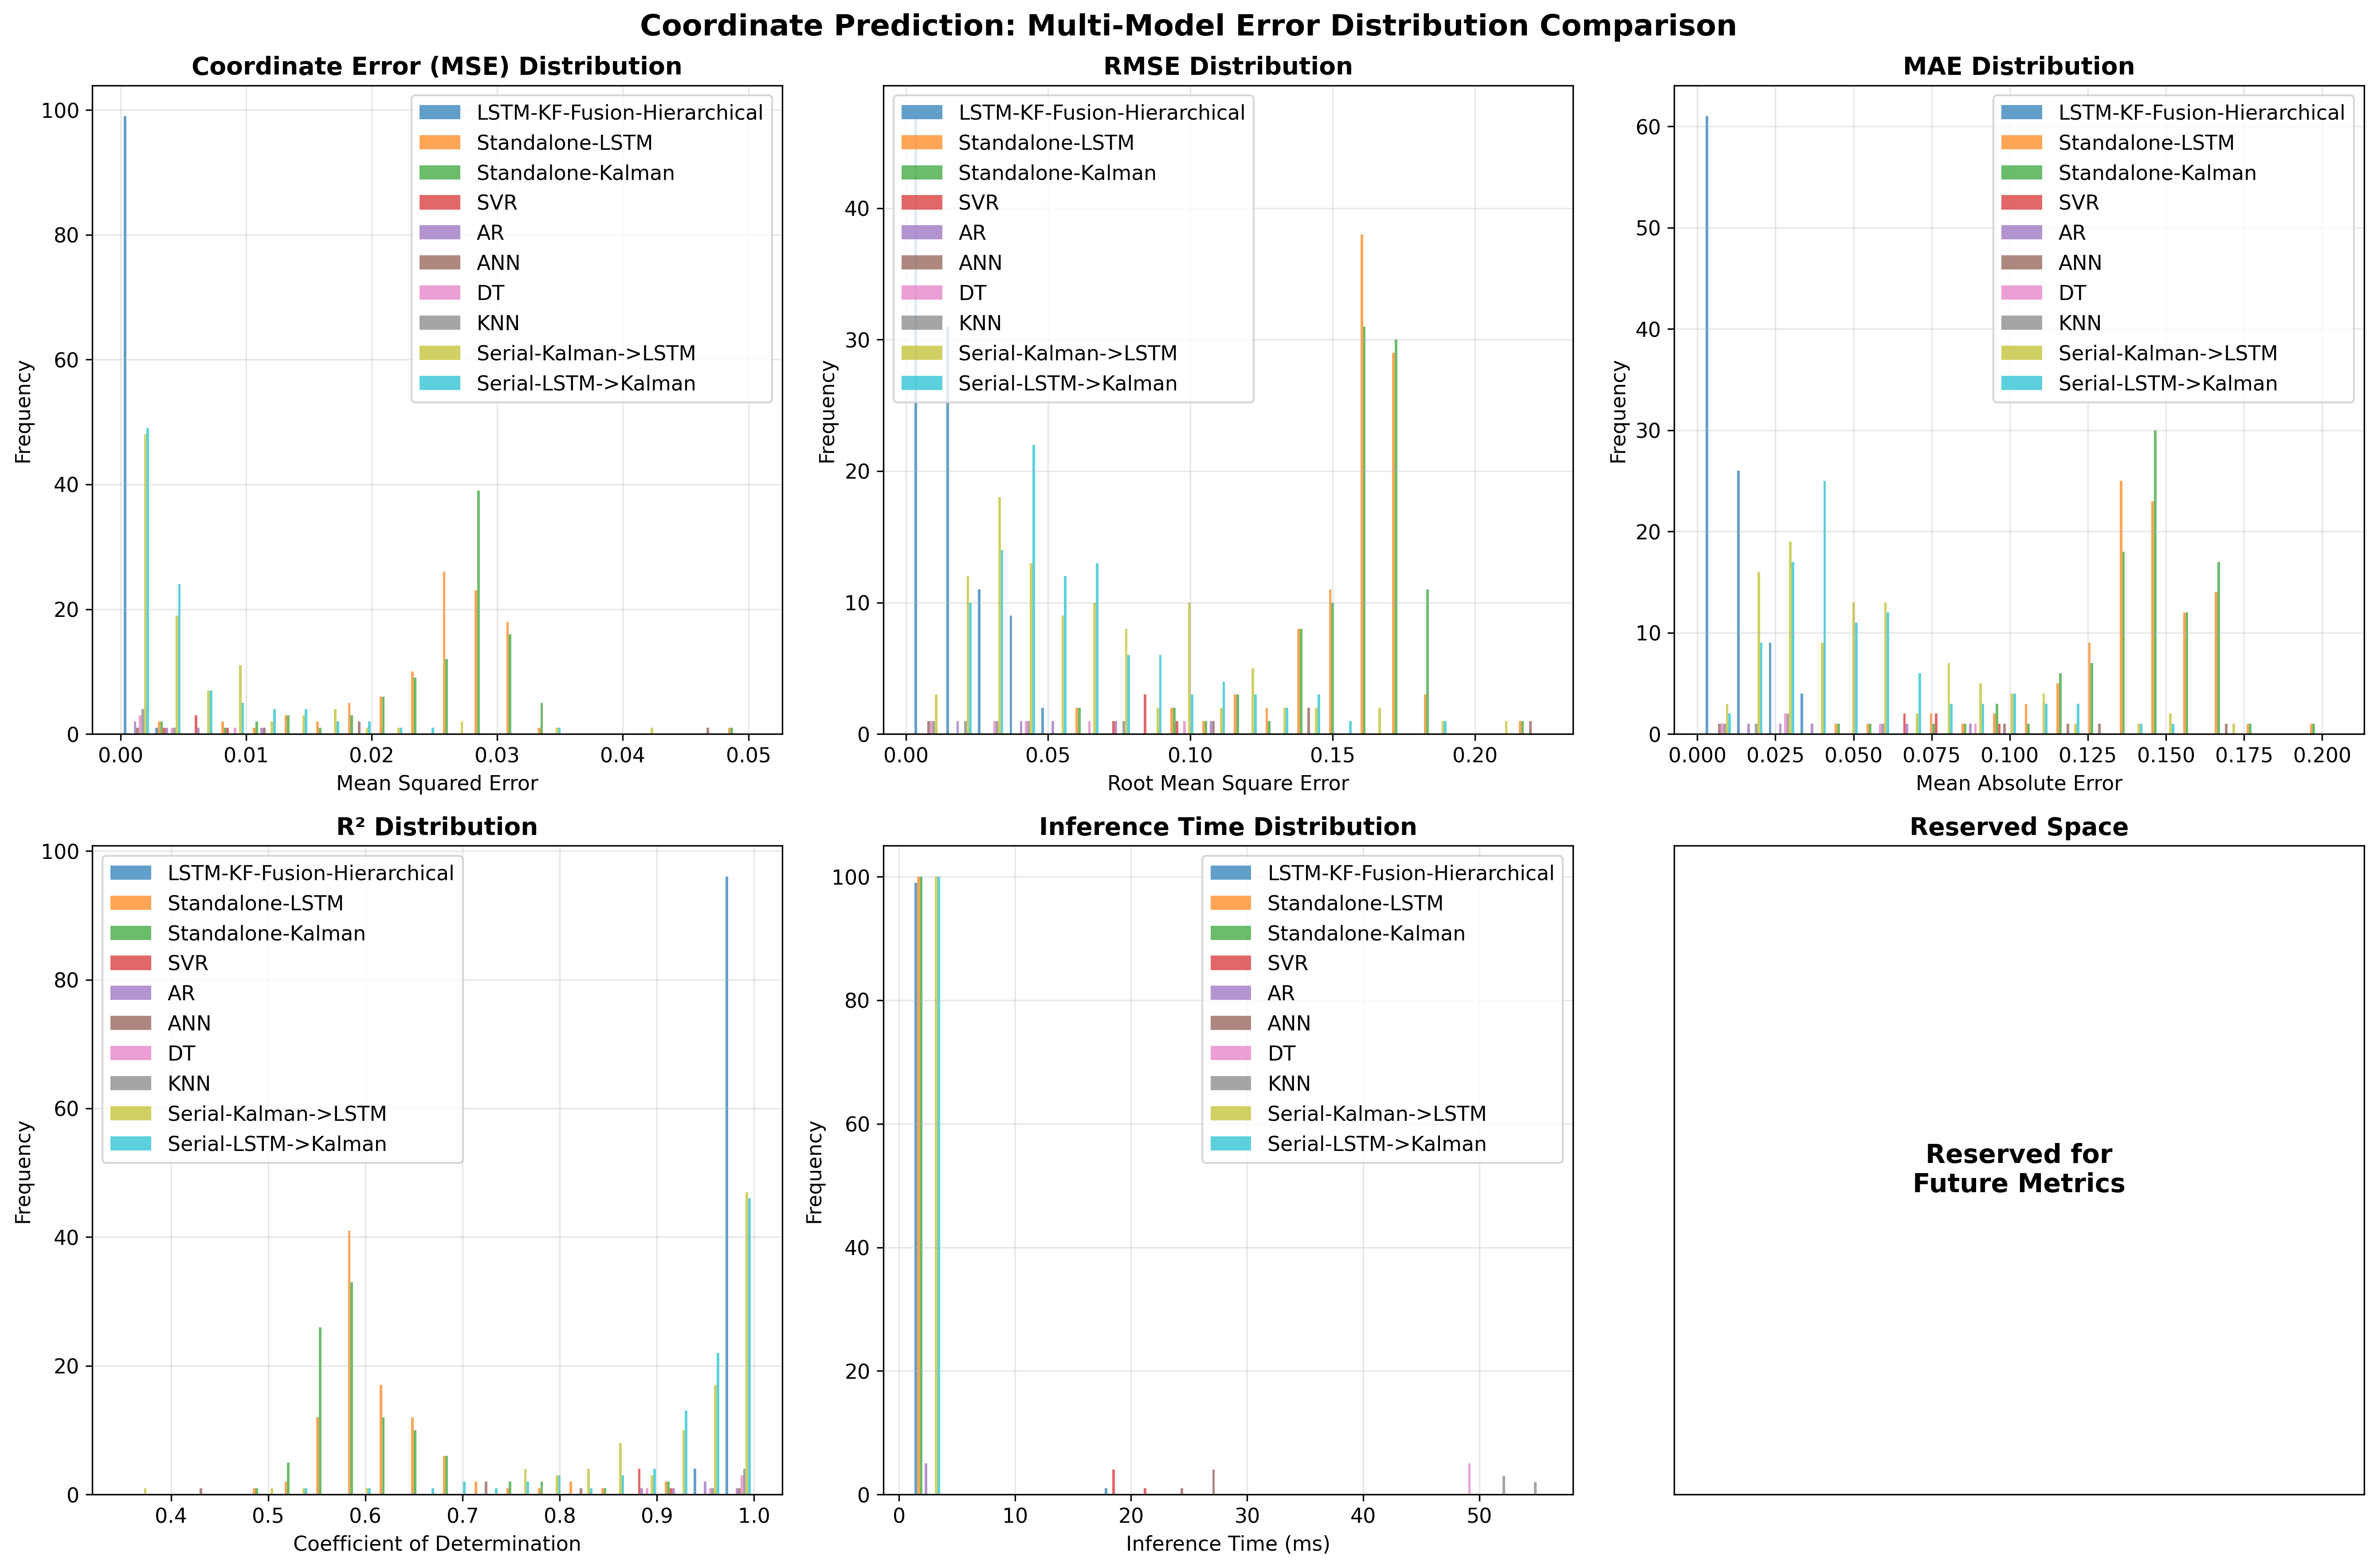Screen dimensions: 2377x1568
Task: Click the R² Distribution subplot title
Action: pyautogui.click(x=436, y=827)
